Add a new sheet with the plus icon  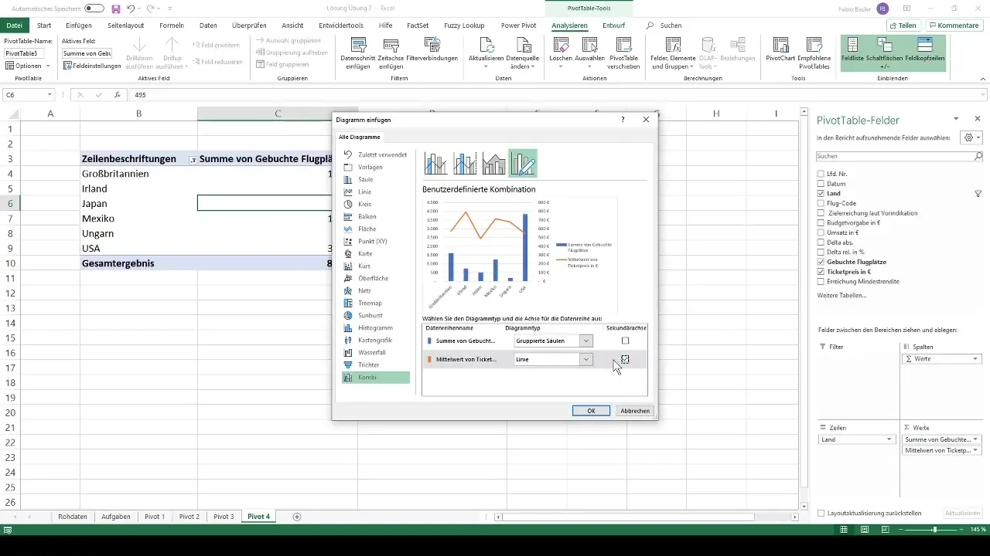[x=297, y=517]
